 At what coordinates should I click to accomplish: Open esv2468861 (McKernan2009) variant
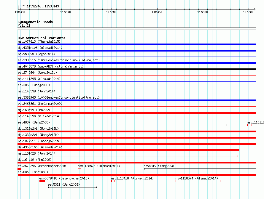pyautogui.click(x=40, y=104)
